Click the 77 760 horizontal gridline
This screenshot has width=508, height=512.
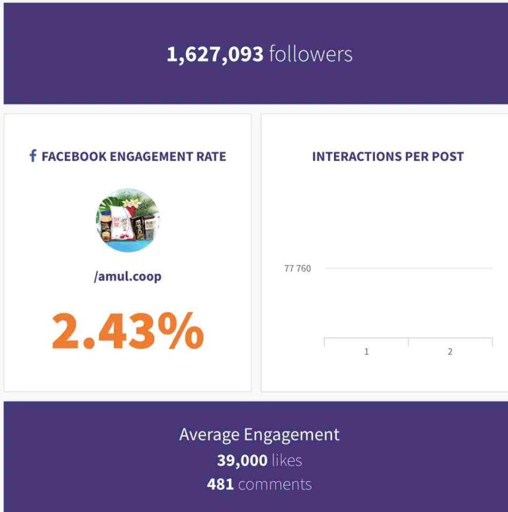(x=409, y=268)
